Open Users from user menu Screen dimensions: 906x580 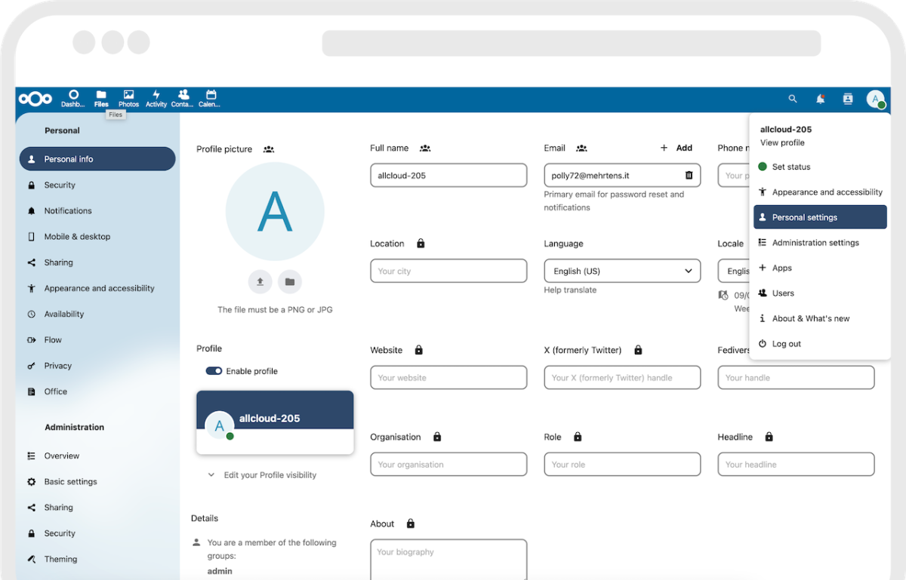[820, 293]
